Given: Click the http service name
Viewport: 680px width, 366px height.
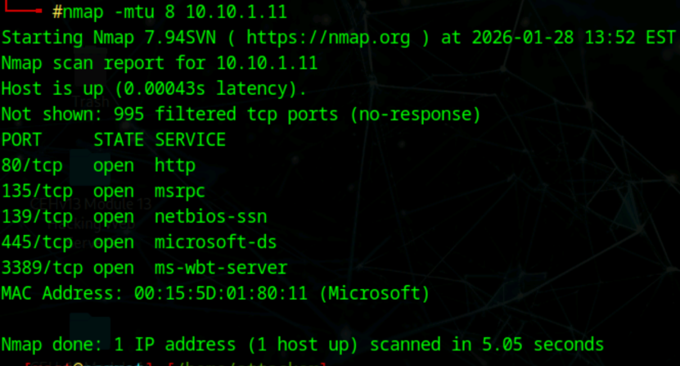Looking at the screenshot, I should click(175, 165).
